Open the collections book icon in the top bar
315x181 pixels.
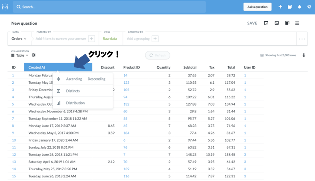[290, 7]
